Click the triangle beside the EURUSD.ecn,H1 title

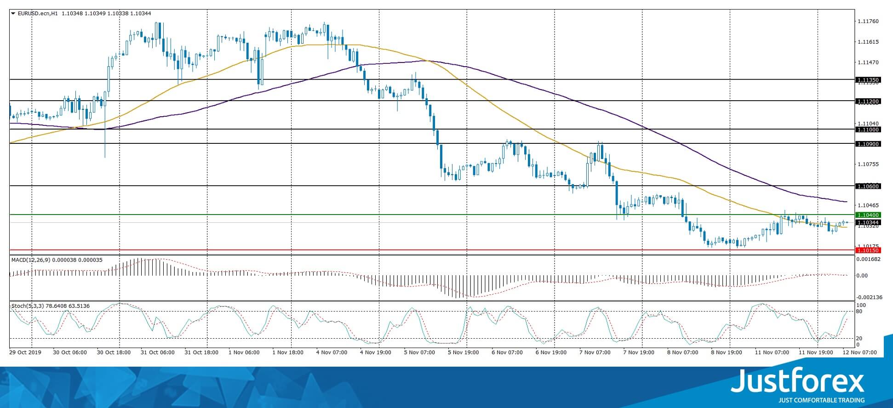(13, 14)
